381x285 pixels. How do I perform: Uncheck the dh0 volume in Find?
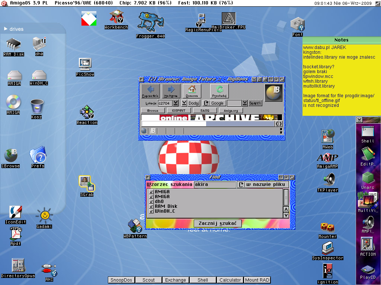pos(151,202)
